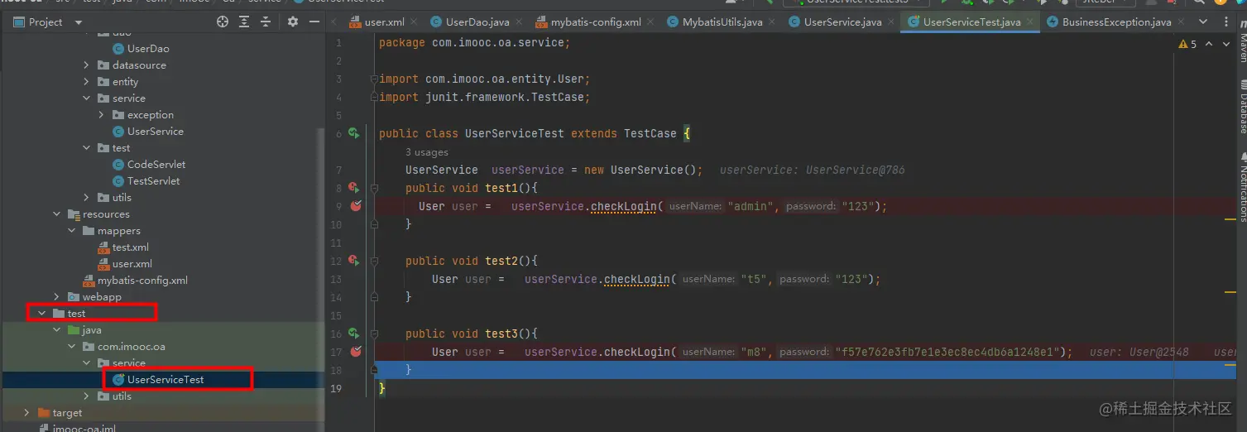Expand the datasource package
Image resolution: width=1247 pixels, height=432 pixels.
pos(87,65)
